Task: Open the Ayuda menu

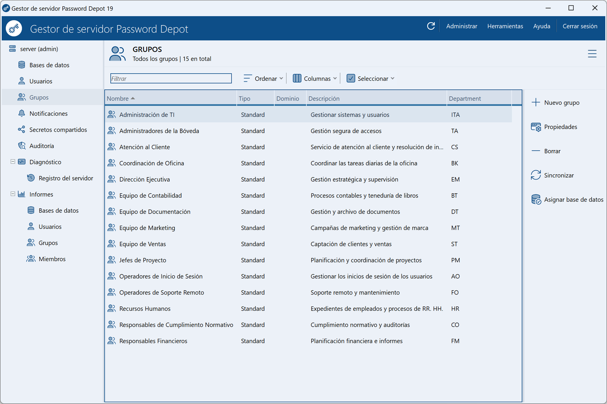Action: (542, 26)
